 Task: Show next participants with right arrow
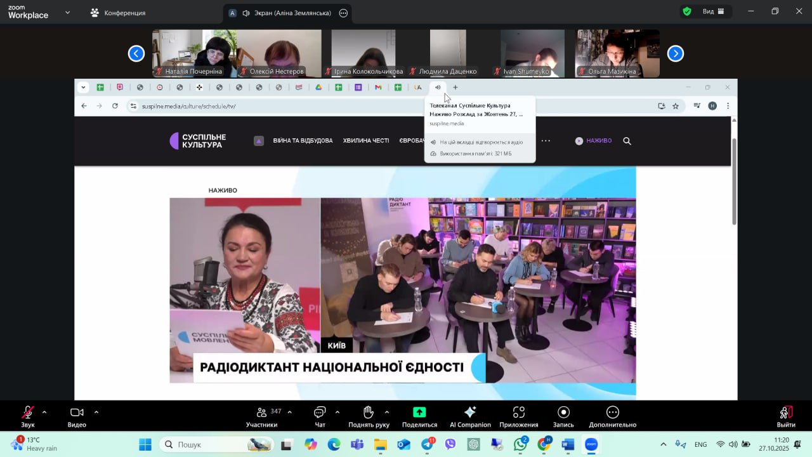(676, 54)
